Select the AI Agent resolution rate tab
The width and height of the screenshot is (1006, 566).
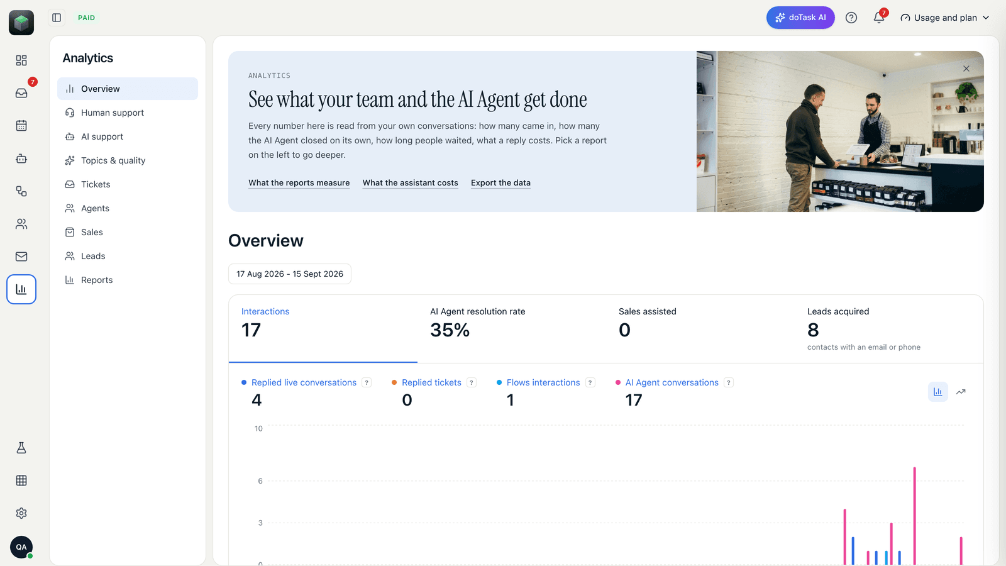512,328
